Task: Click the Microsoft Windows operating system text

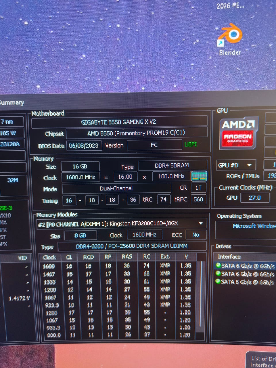Action: click(254, 226)
